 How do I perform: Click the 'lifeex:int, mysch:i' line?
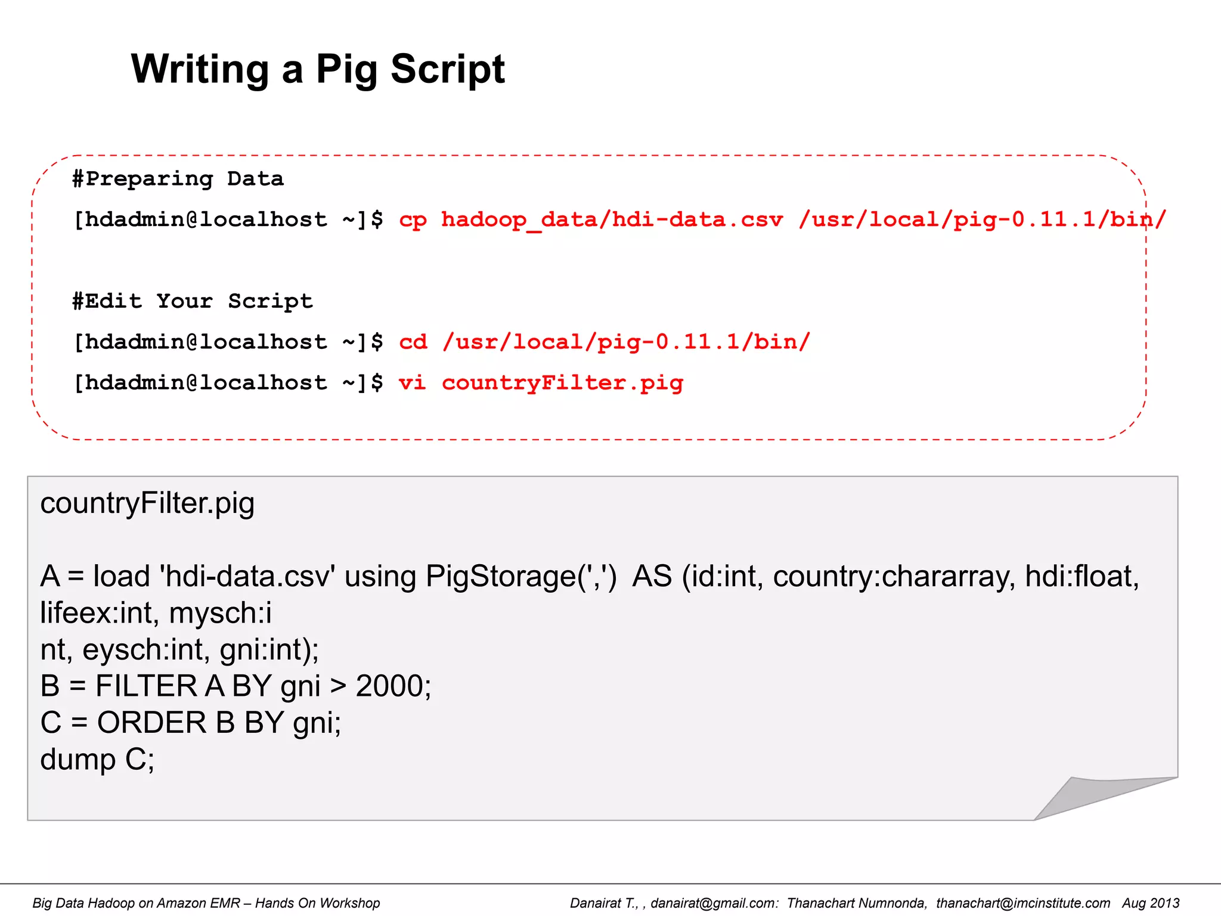pyautogui.click(x=156, y=613)
